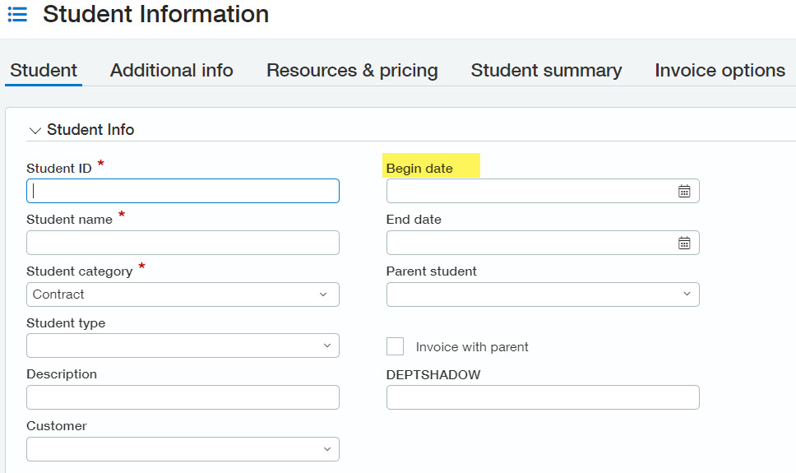Viewport: 796px width, 473px height.
Task: Click into the Student ID field
Action: [x=183, y=191]
